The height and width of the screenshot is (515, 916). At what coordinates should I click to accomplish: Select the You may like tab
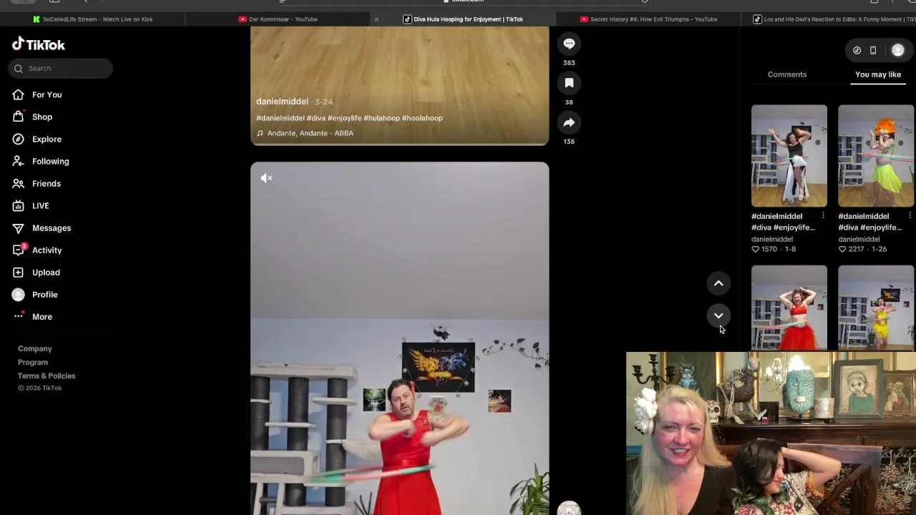[877, 74]
